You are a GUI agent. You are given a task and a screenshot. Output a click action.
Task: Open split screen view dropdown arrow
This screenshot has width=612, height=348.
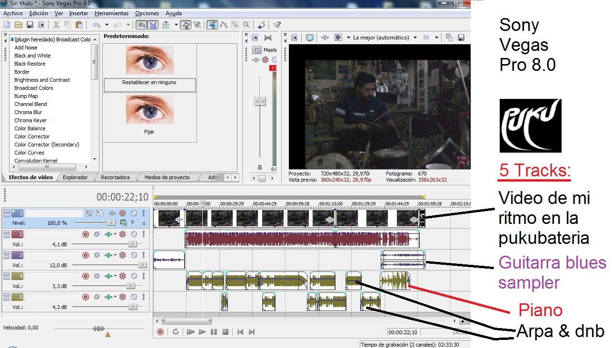pos(348,38)
